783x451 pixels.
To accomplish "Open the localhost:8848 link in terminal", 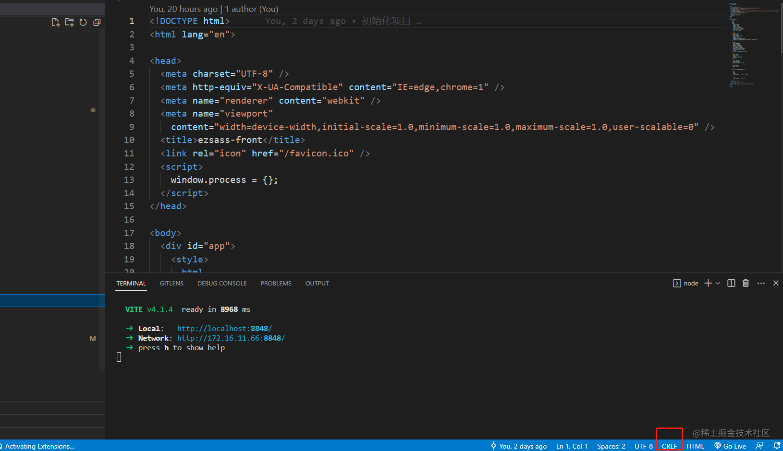I will coord(224,328).
